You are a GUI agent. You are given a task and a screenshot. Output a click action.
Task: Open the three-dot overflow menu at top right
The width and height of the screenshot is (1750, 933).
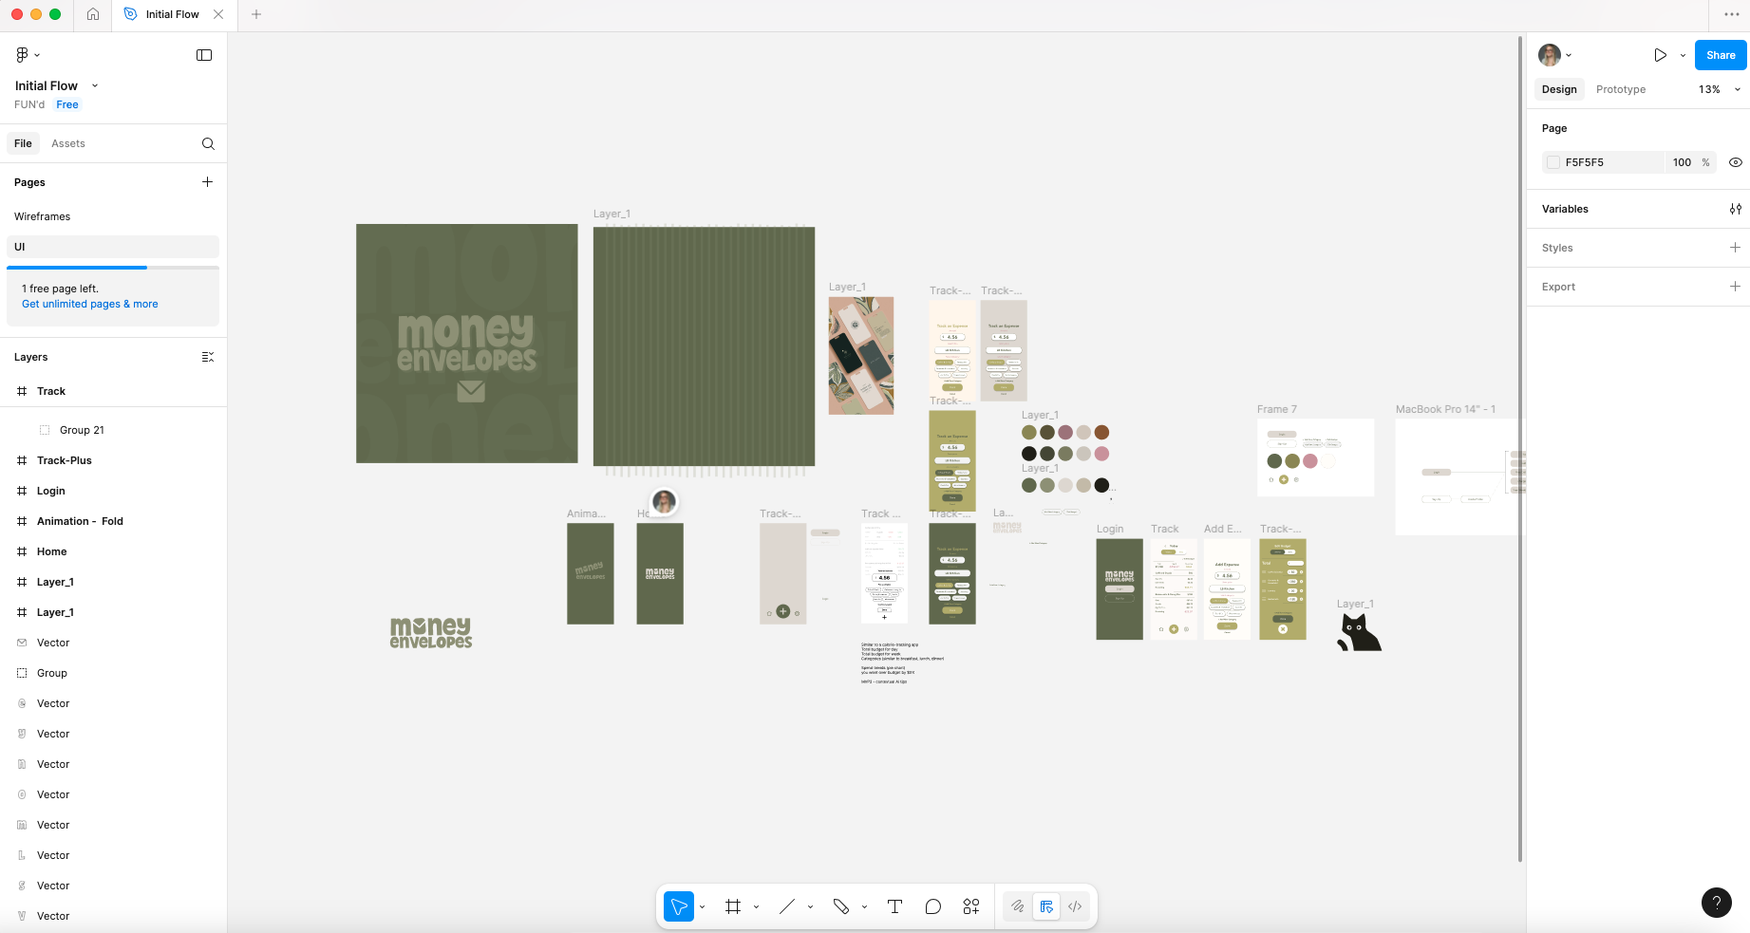[1731, 14]
